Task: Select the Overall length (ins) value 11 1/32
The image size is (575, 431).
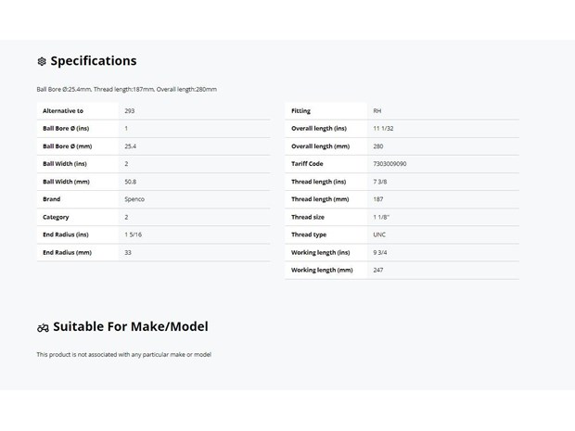Action: (x=383, y=129)
